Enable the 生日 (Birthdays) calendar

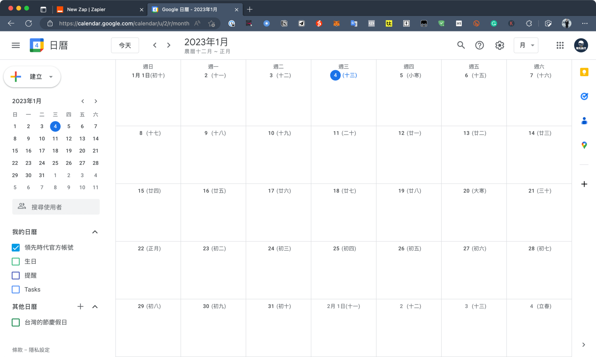point(16,261)
